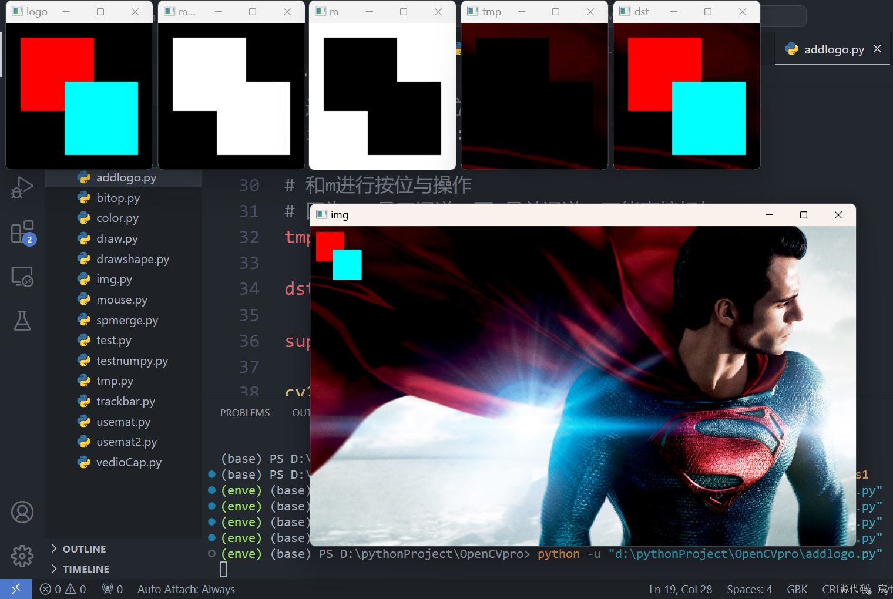
Task: Maximize the img window
Action: [804, 215]
